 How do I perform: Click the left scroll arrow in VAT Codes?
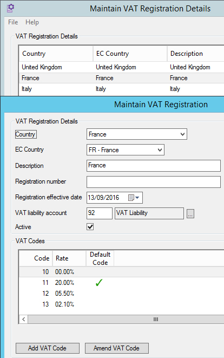pos(23,319)
